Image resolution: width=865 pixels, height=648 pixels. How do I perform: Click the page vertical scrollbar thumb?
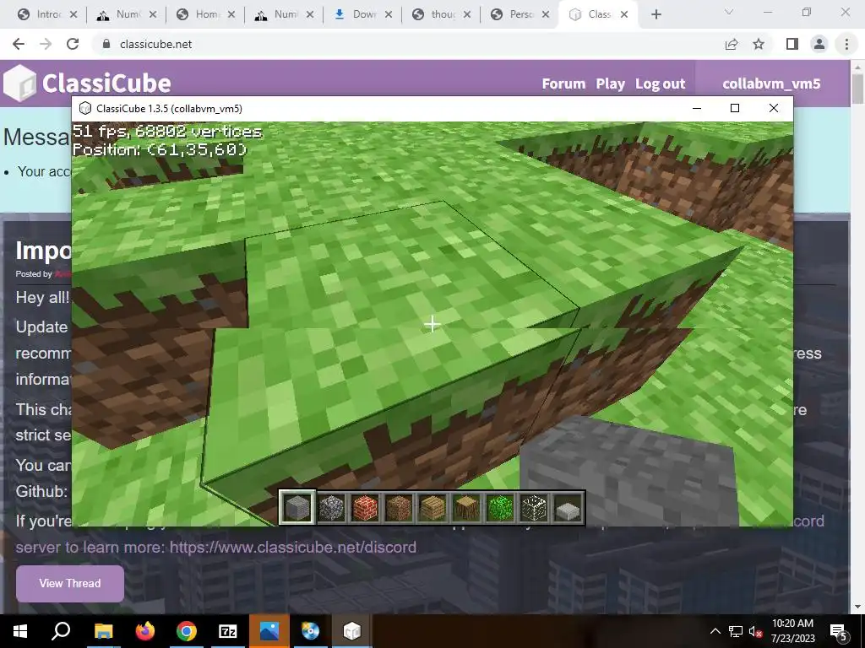[857, 88]
